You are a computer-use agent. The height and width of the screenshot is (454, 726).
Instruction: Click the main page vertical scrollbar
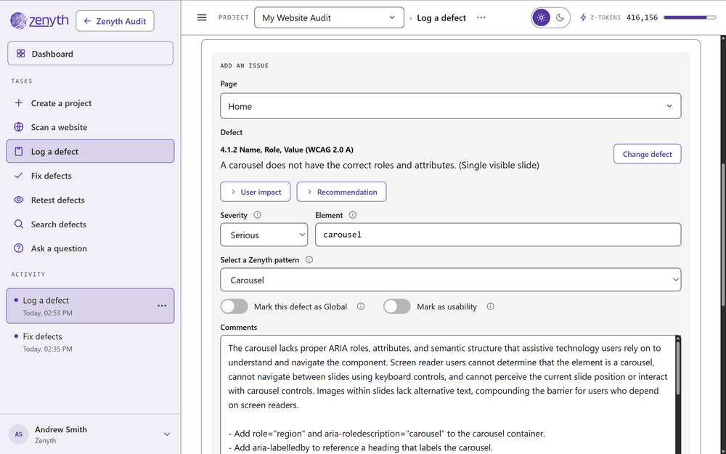(x=723, y=235)
